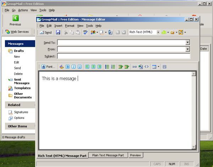Click the green bar chart icon
The height and width of the screenshot is (167, 213).
click(164, 32)
